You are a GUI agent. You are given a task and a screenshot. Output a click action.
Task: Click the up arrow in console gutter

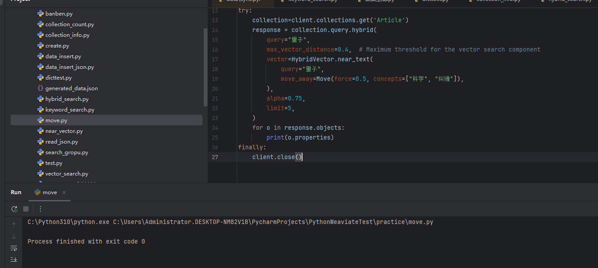(x=13, y=224)
